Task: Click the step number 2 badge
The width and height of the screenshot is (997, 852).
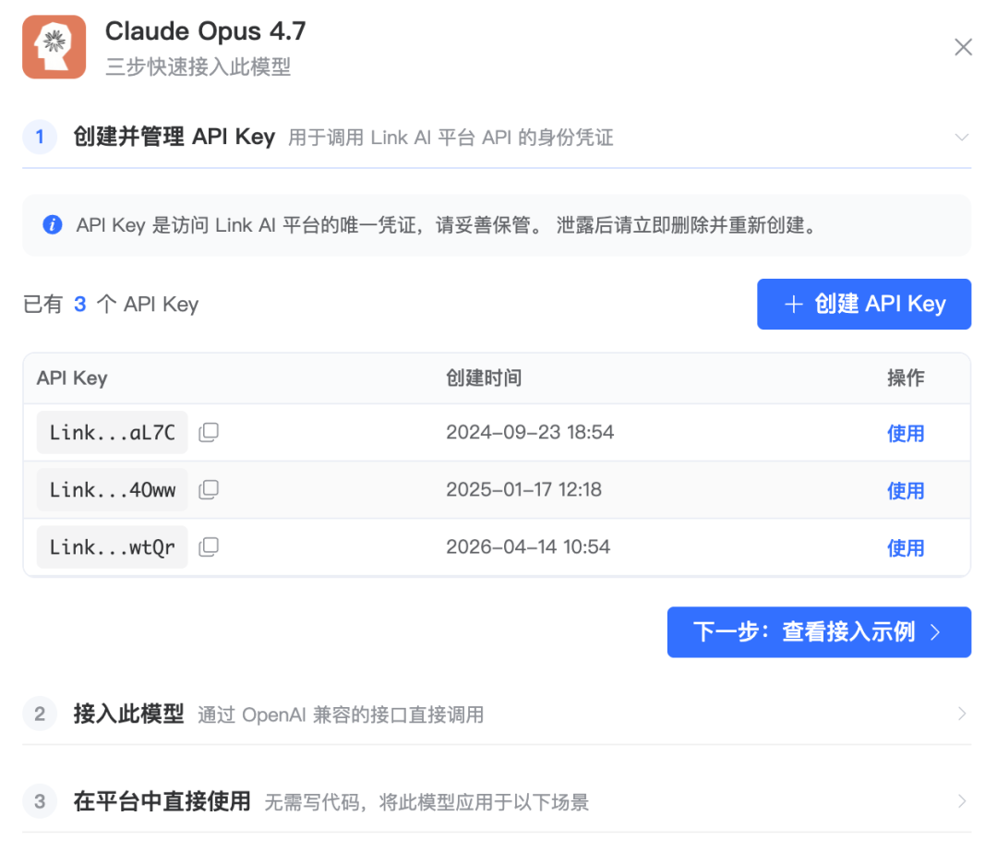Action: [40, 714]
